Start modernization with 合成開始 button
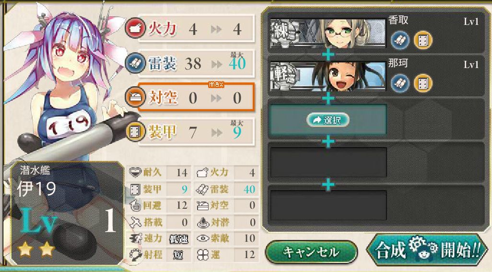The width and height of the screenshot is (492, 272). pyautogui.click(x=427, y=250)
